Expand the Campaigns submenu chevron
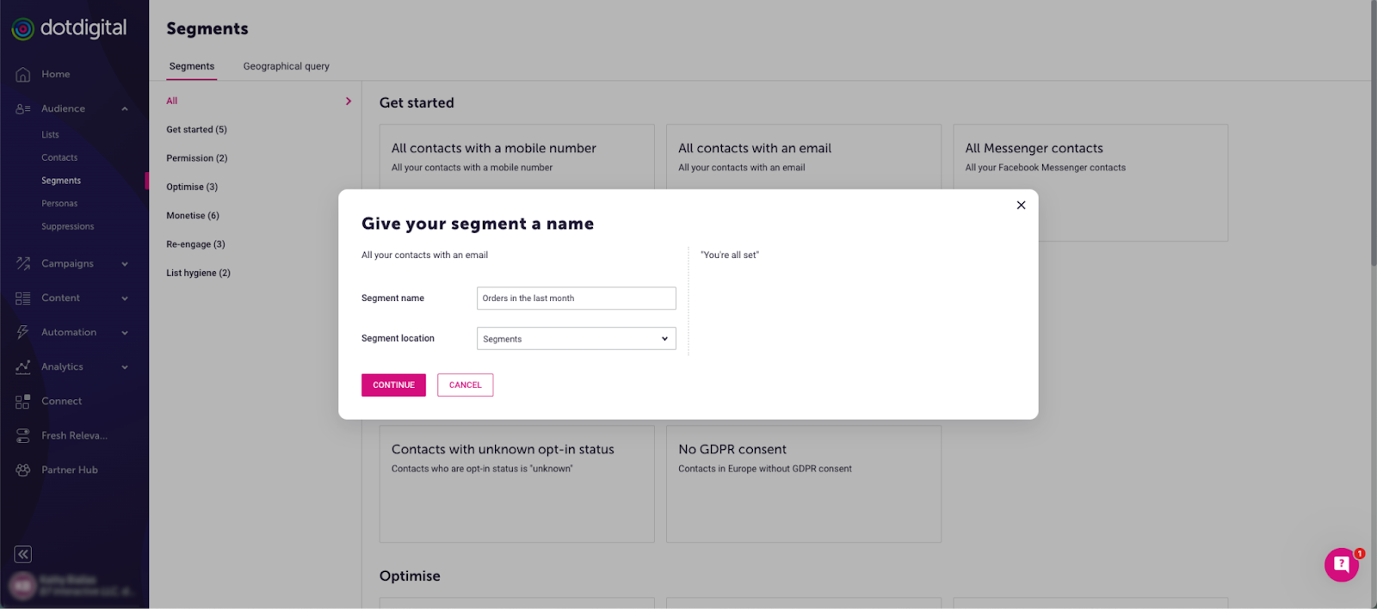 click(125, 264)
